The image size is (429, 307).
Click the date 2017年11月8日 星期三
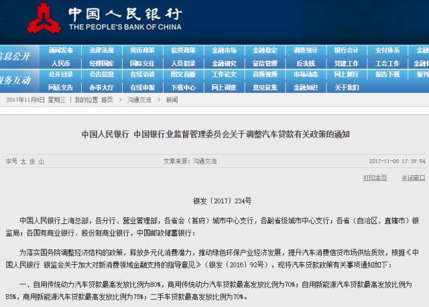[x=36, y=100]
